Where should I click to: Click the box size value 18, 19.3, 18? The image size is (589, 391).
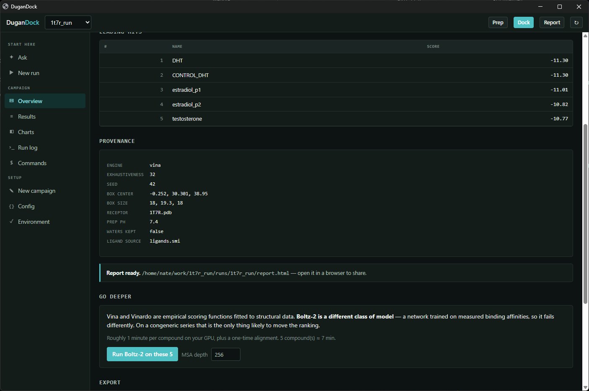(166, 203)
